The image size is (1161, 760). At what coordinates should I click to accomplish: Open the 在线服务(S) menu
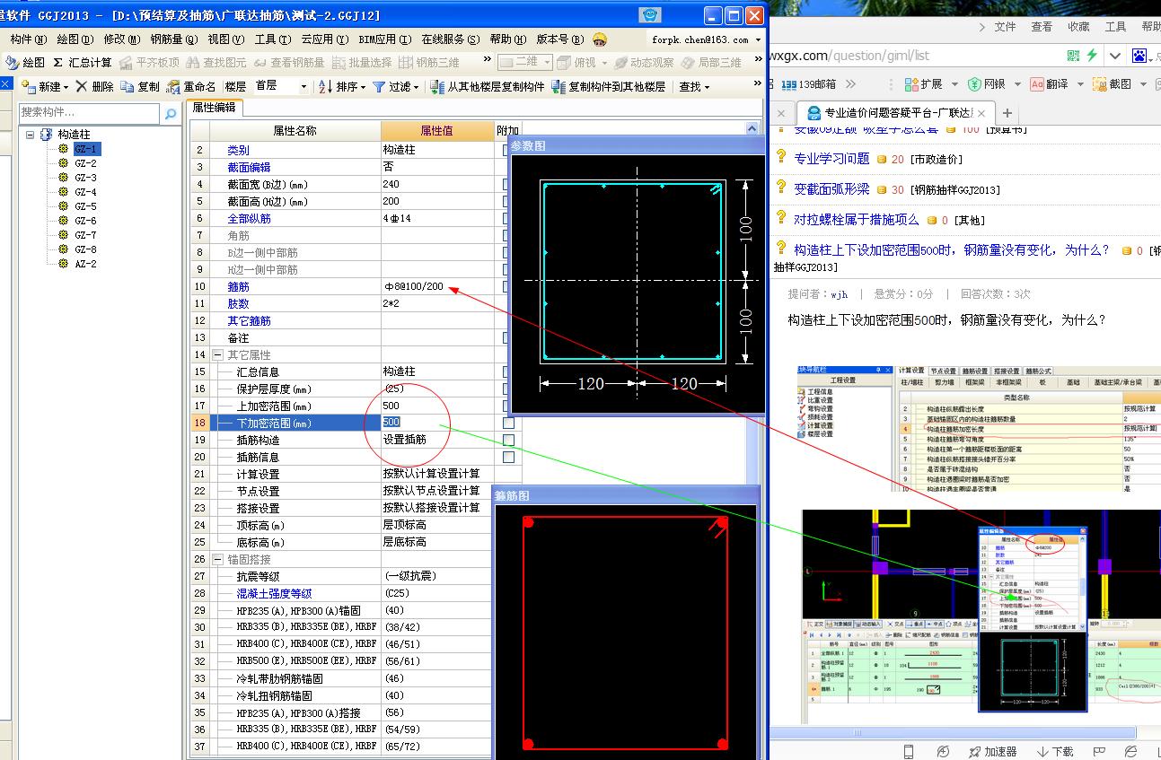(450, 39)
